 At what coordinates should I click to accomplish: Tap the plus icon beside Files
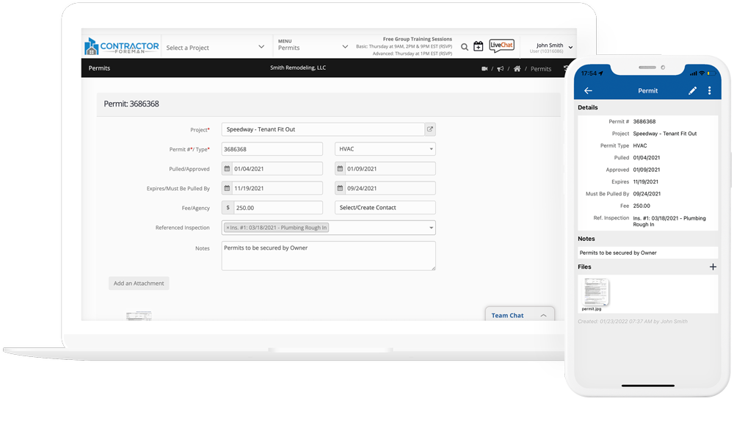pyautogui.click(x=713, y=267)
